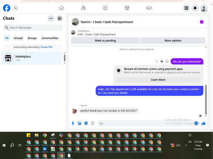This screenshot has width=213, height=159.
Task: Click the 'Yes, are you interested?' message bubble
Action: pos(187,61)
